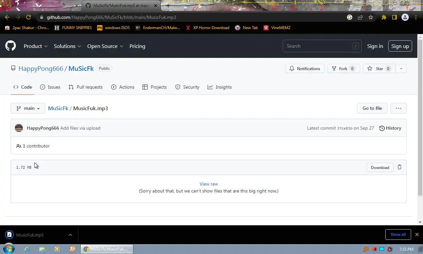Open the windows ISOS bookmark
The height and width of the screenshot is (254, 423).
(x=113, y=28)
